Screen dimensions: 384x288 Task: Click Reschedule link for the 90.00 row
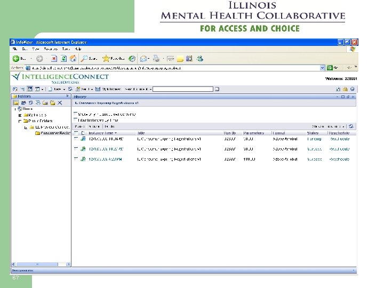[339, 149]
